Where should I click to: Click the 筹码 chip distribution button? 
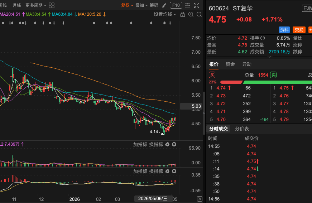tap(154, 5)
